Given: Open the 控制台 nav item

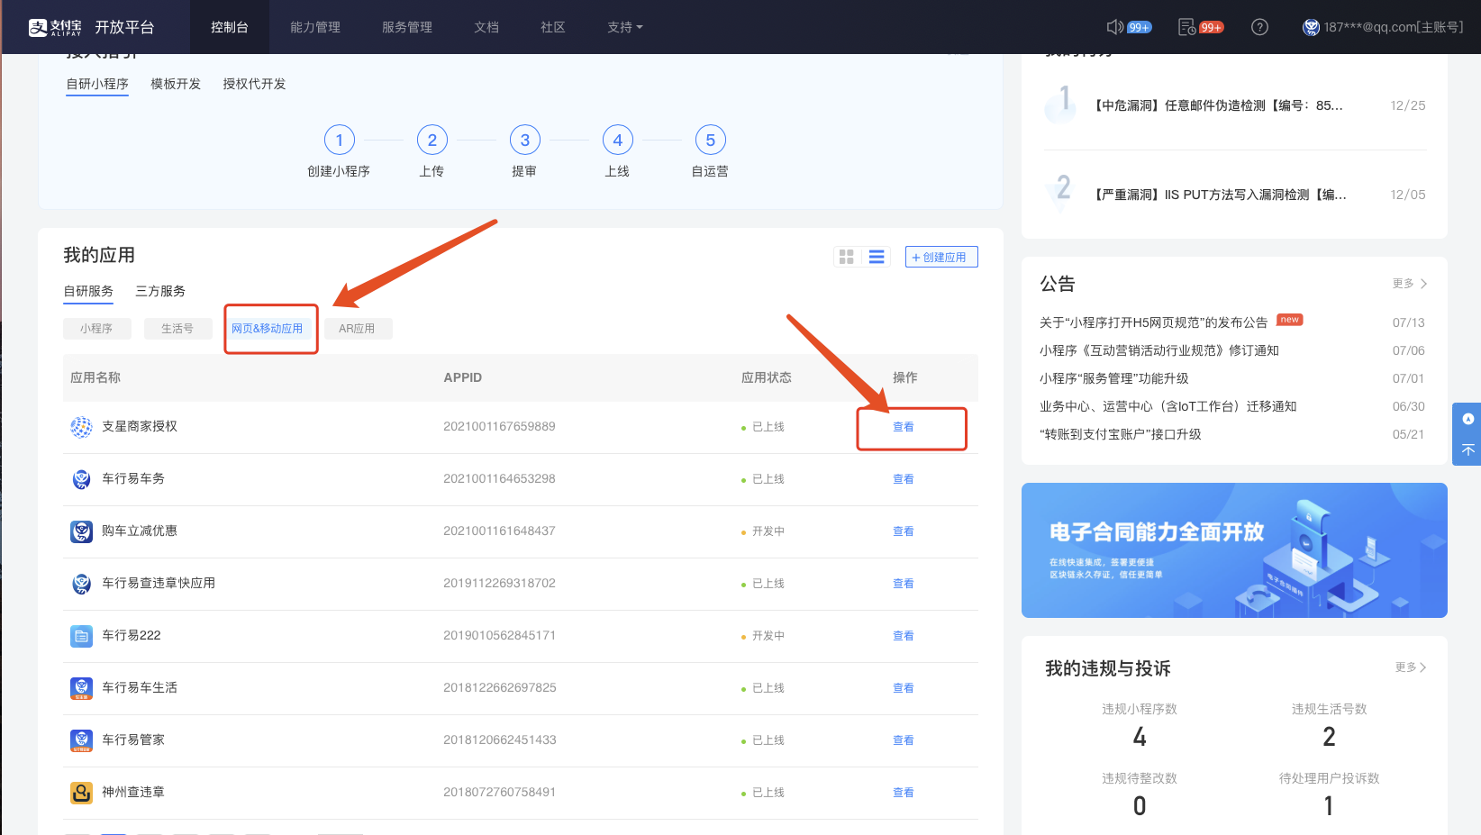Looking at the screenshot, I should (230, 27).
